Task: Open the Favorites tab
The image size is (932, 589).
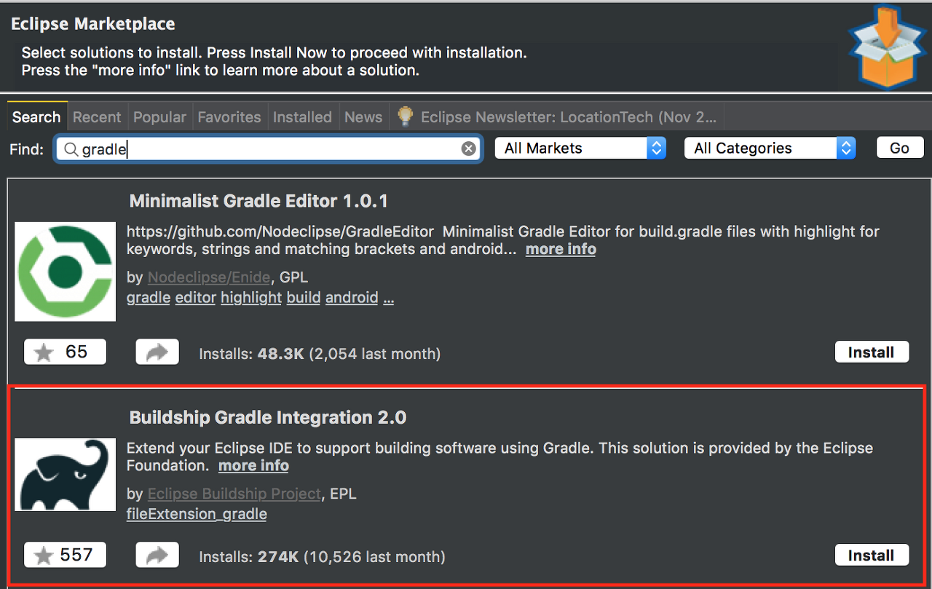Action: pos(229,117)
